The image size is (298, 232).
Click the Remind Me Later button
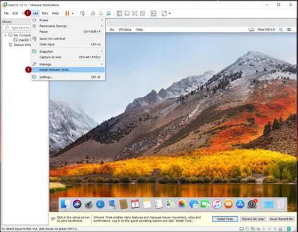coord(253,219)
